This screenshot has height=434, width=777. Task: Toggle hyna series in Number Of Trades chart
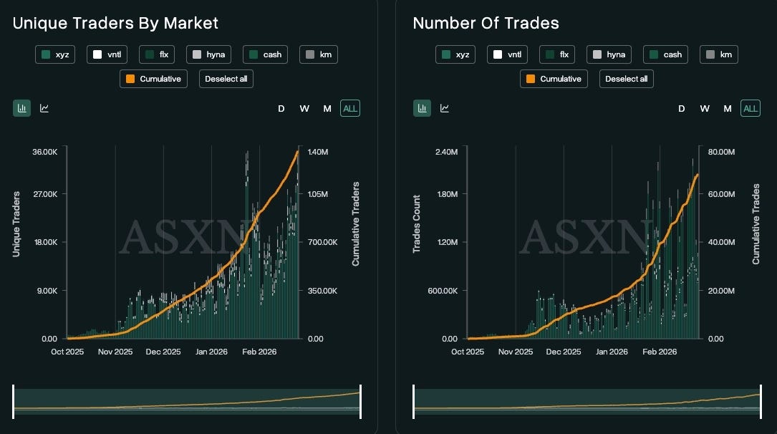pos(609,54)
